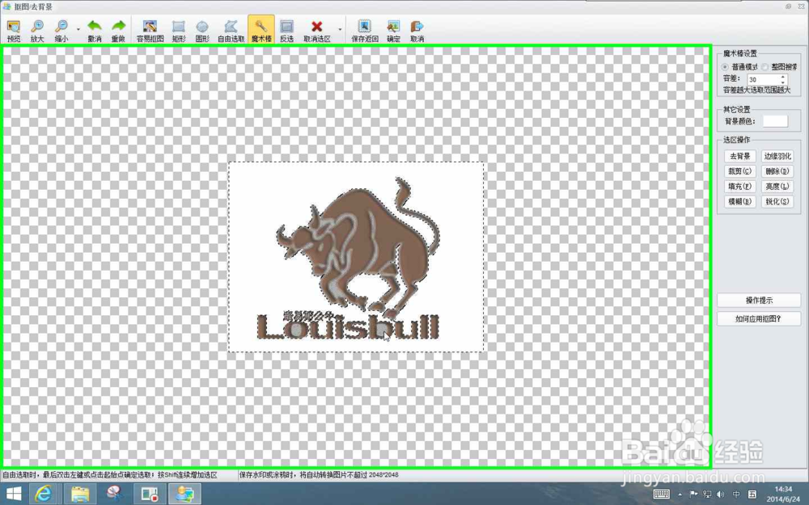Choose the 矩形 rectangle selection tool
The height and width of the screenshot is (505, 809).
(x=179, y=31)
